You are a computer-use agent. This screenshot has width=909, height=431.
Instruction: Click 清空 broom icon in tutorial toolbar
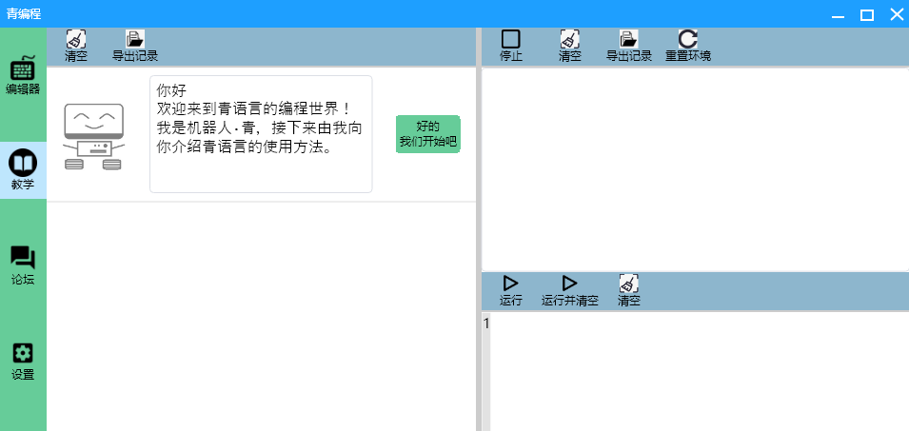coord(76,40)
